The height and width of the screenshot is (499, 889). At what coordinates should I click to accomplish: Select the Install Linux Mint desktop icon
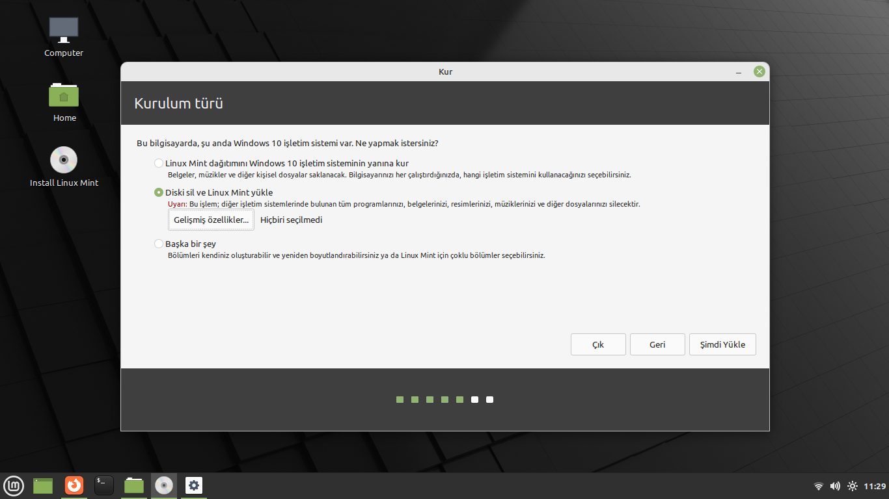click(64, 167)
